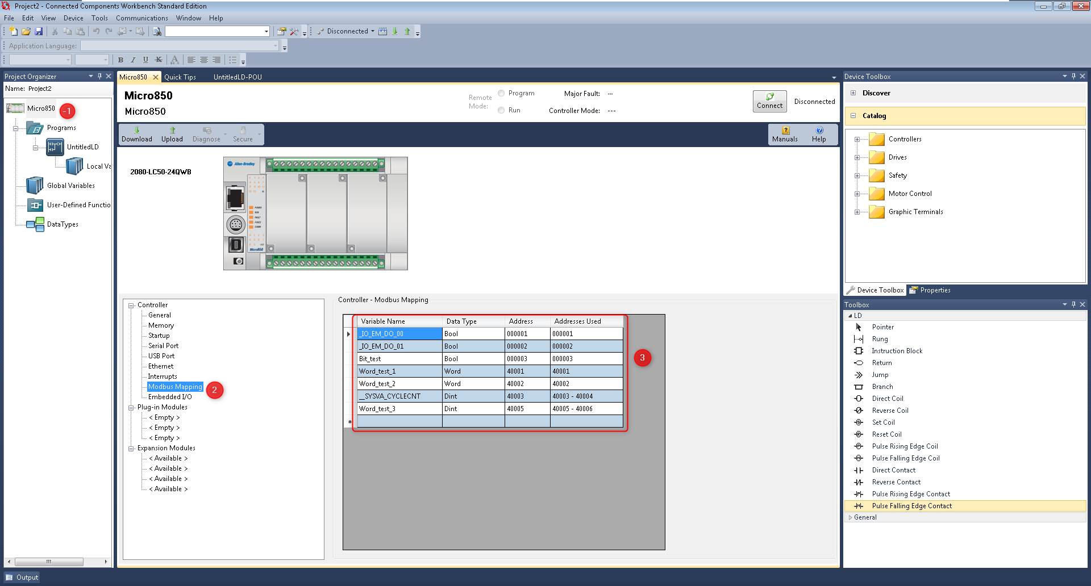Select the Direct Coil toolbox item
Image resolution: width=1091 pixels, height=586 pixels.
coord(888,399)
